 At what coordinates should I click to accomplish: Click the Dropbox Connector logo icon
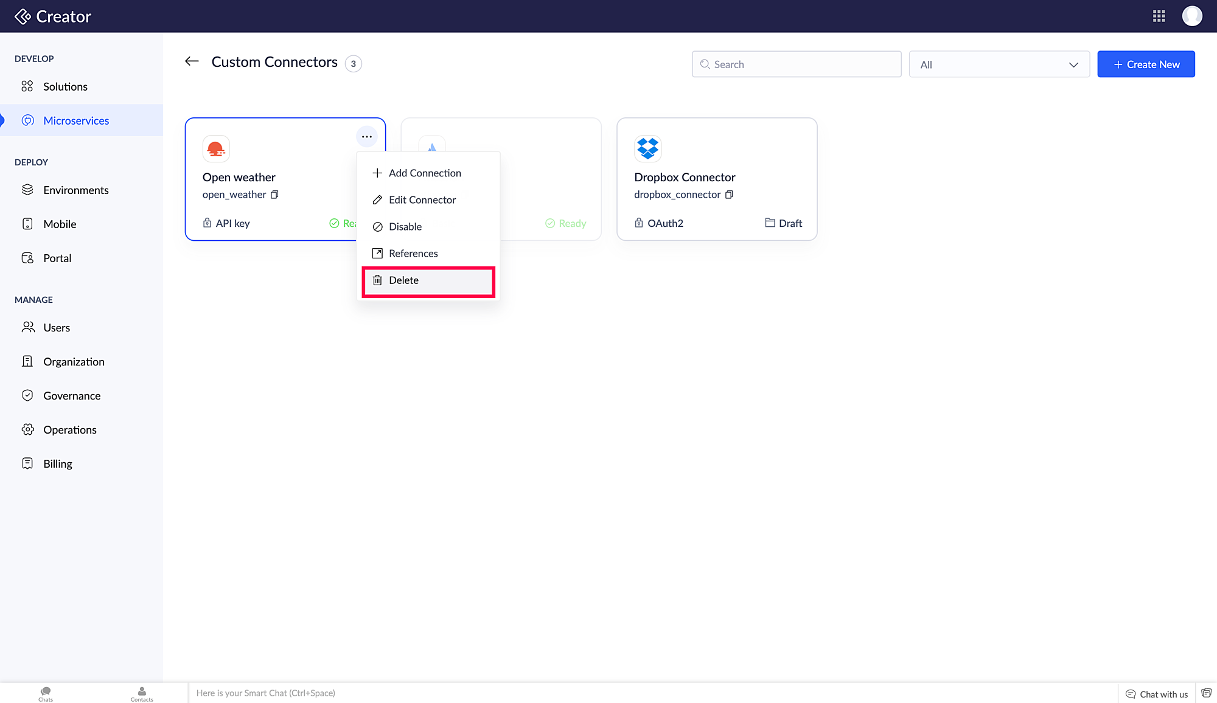(647, 148)
